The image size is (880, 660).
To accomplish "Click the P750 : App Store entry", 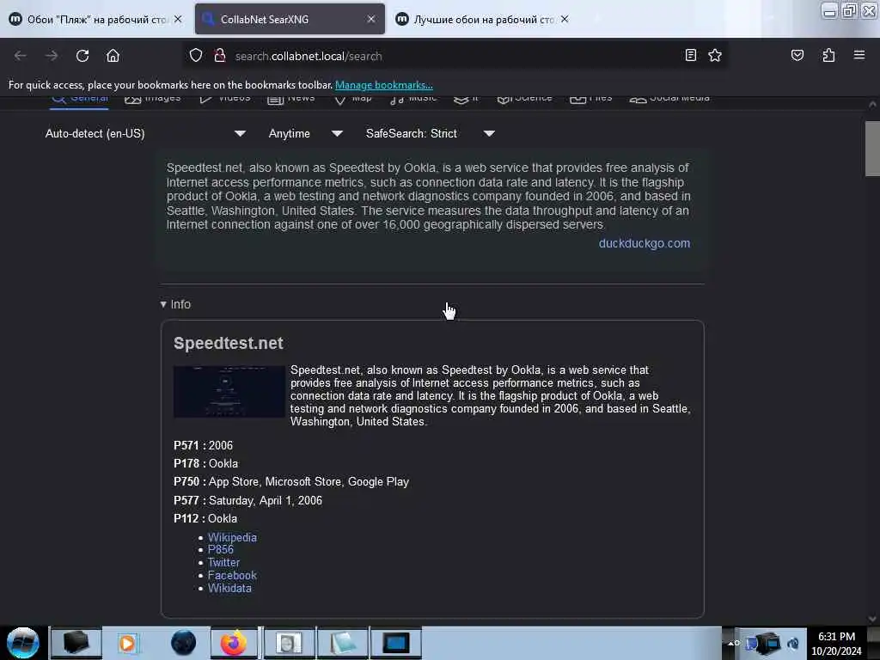I will (291, 481).
